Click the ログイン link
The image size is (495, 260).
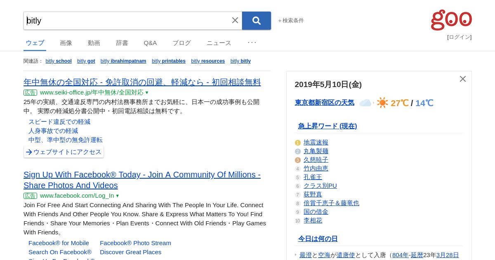460,37
